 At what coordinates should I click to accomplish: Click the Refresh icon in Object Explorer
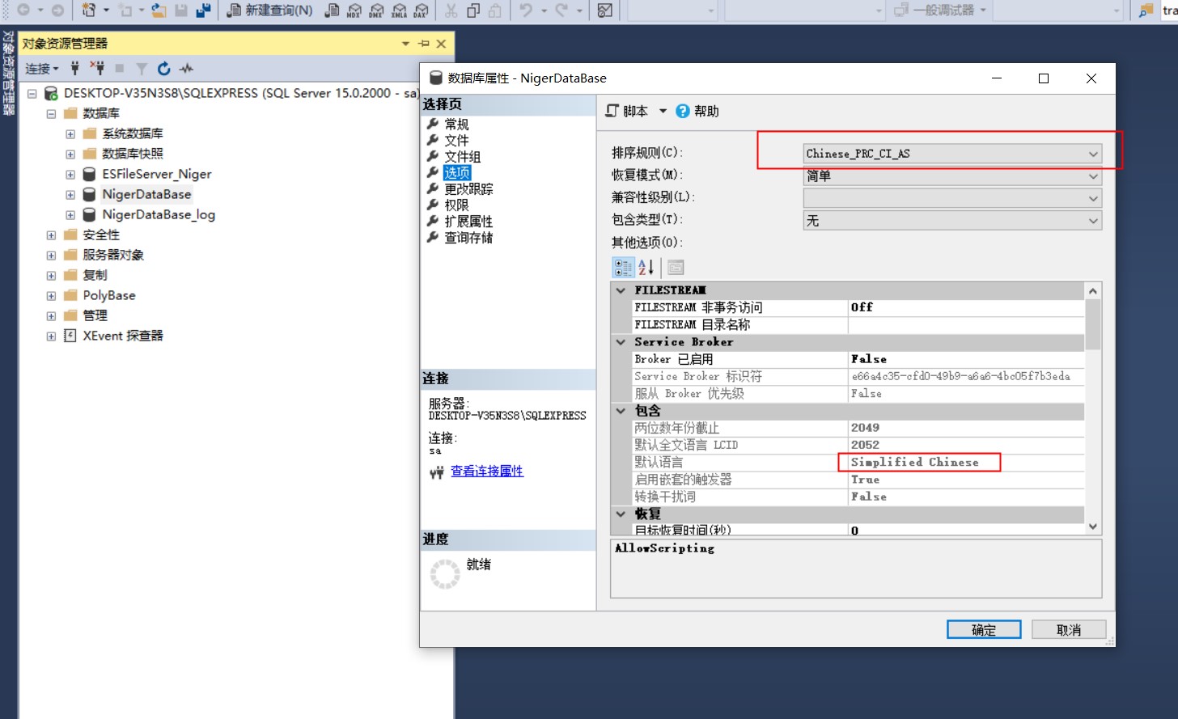pos(164,68)
